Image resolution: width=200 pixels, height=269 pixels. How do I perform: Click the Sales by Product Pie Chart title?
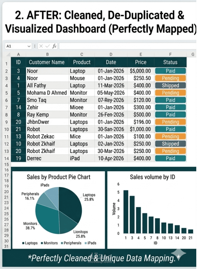58,177
